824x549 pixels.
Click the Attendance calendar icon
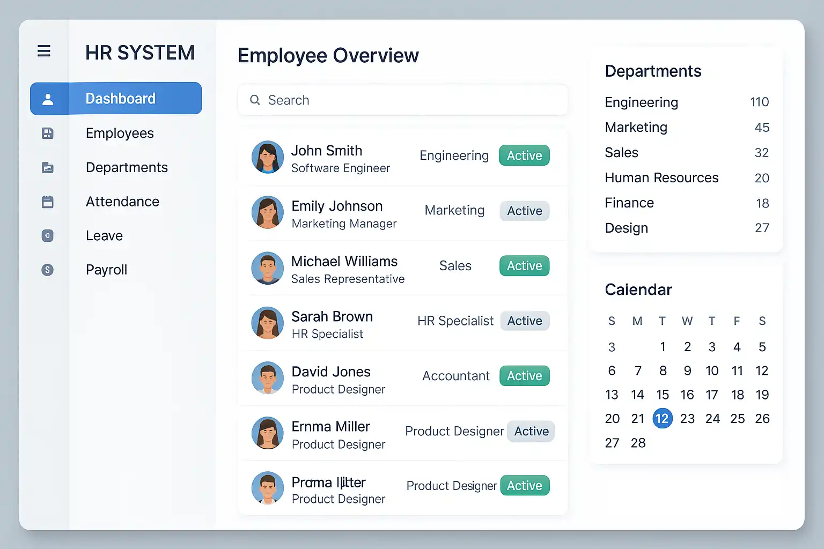click(x=48, y=202)
